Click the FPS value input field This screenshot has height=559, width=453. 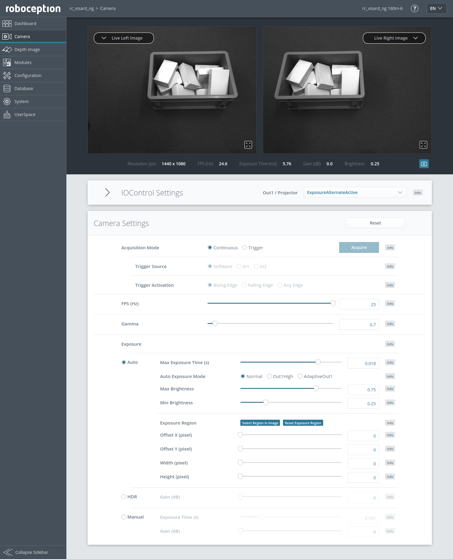pyautogui.click(x=359, y=304)
